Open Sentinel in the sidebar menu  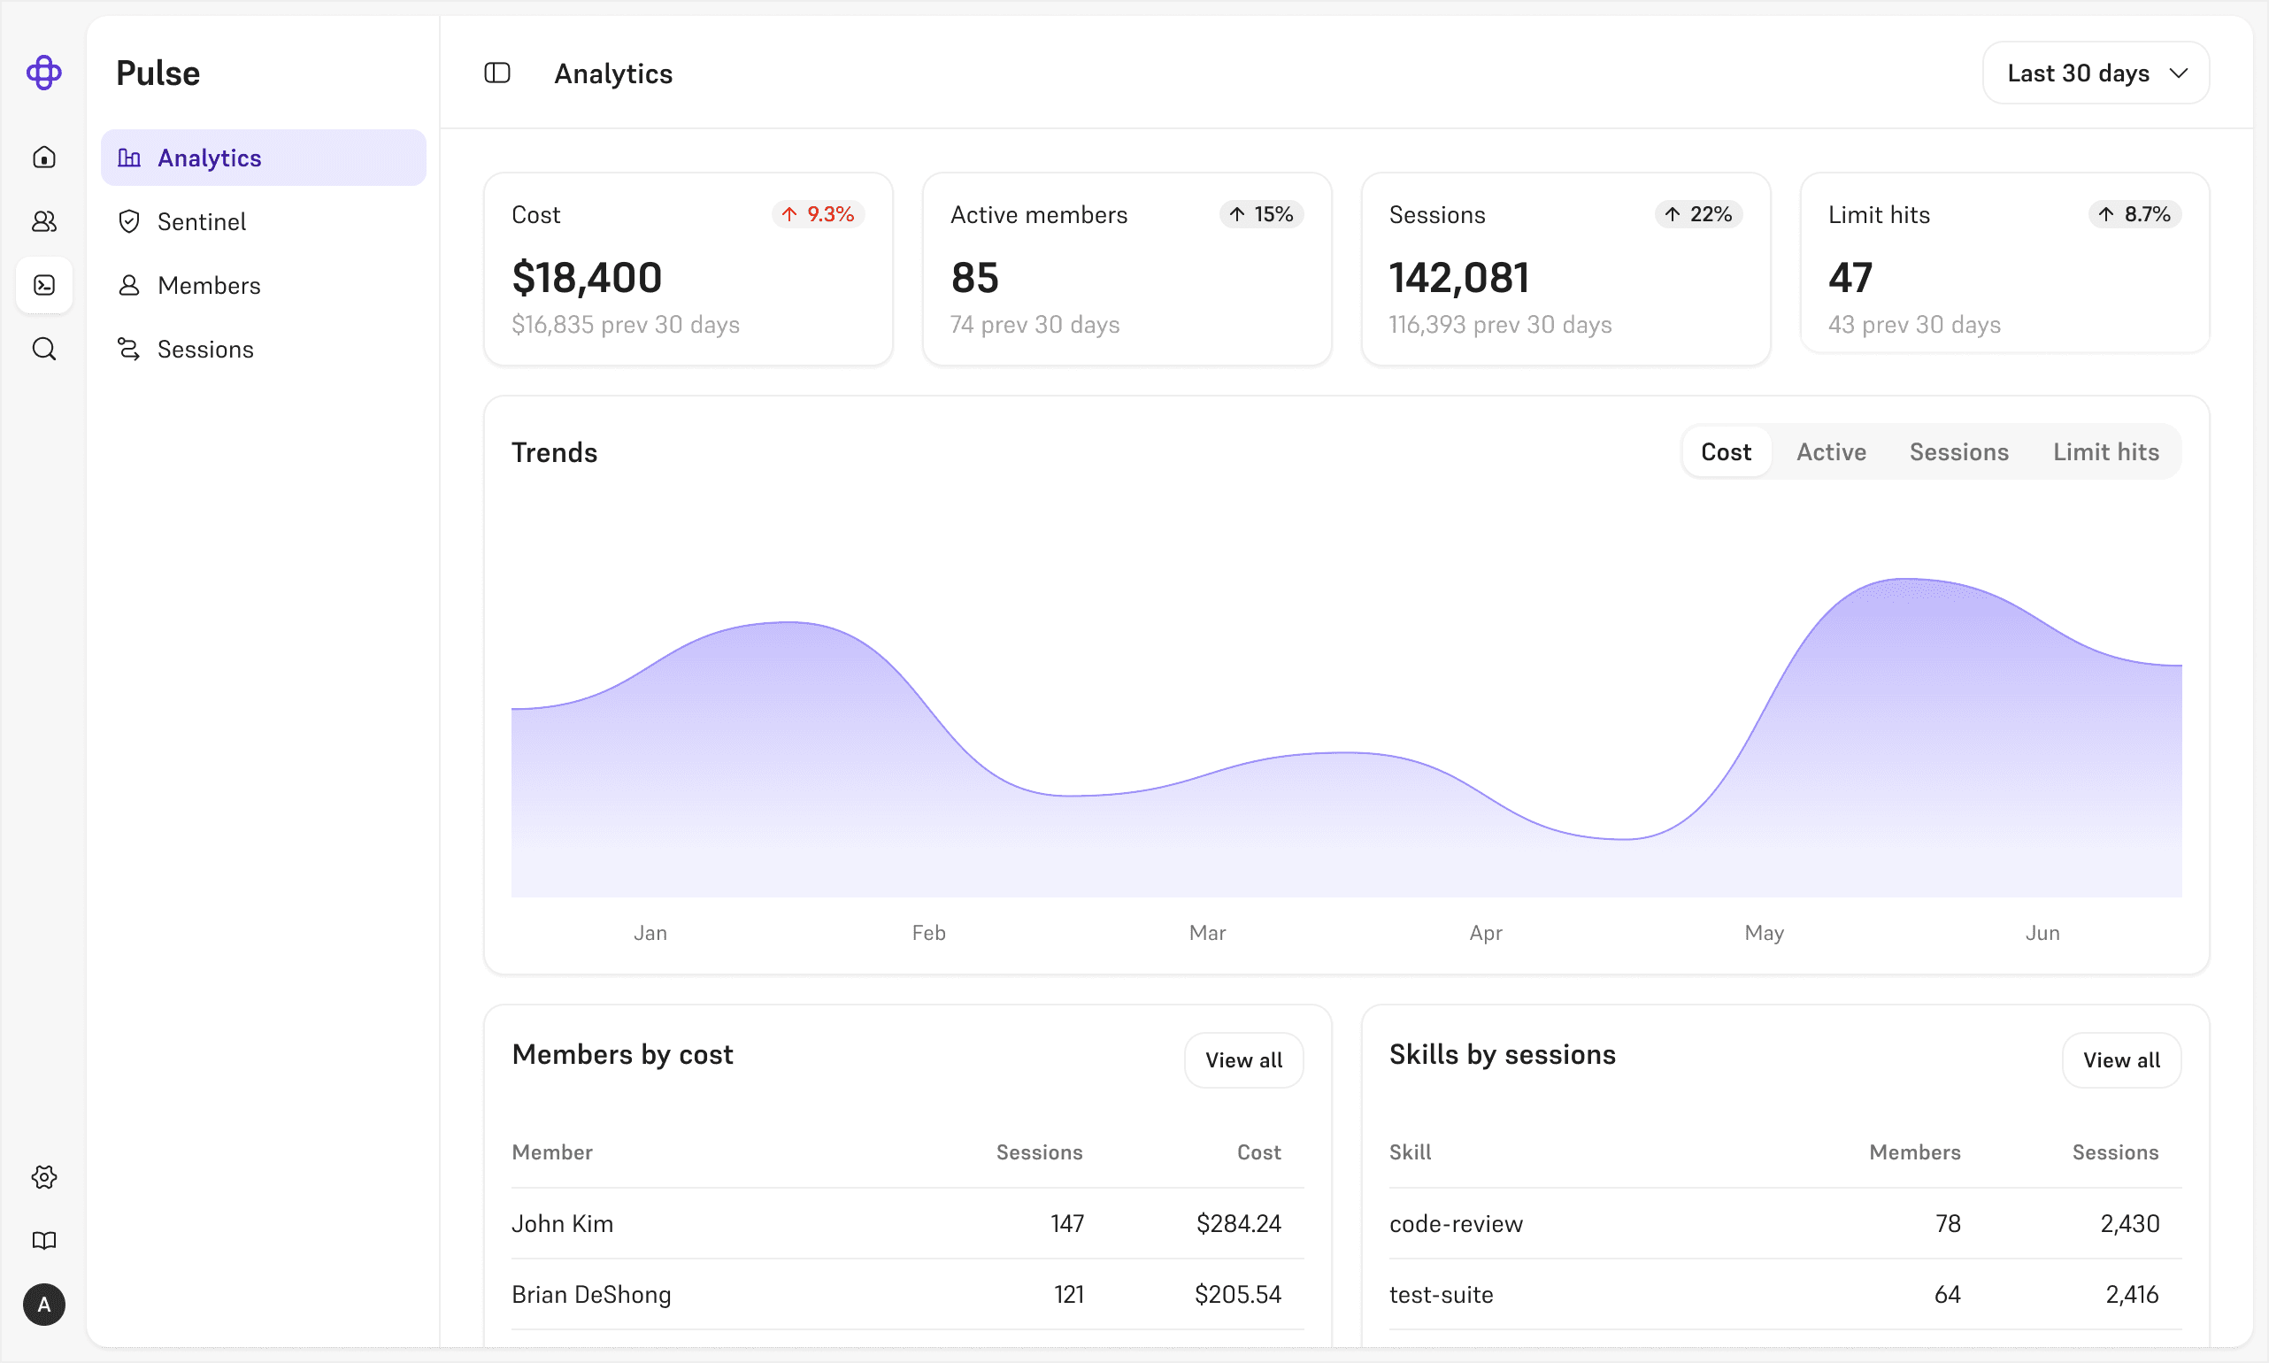point(201,221)
